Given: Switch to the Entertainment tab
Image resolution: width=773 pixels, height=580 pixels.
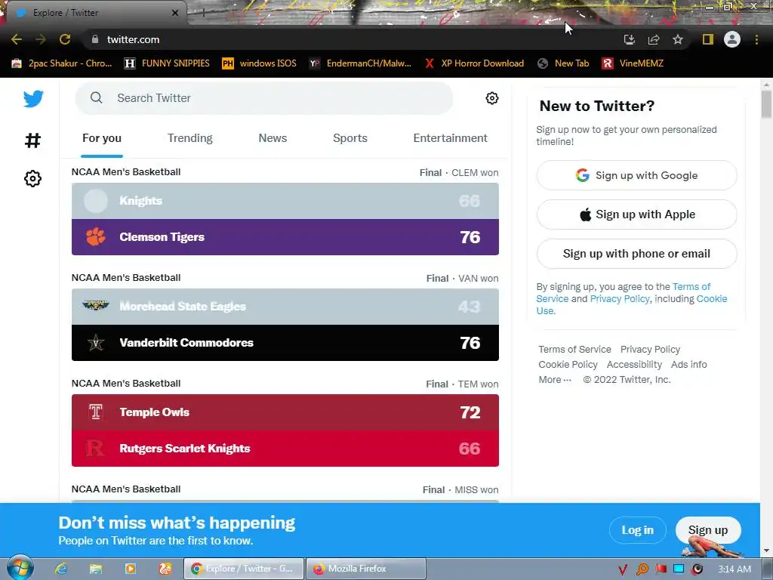Looking at the screenshot, I should point(450,138).
